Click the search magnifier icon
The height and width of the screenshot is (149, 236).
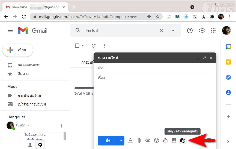click(78, 30)
